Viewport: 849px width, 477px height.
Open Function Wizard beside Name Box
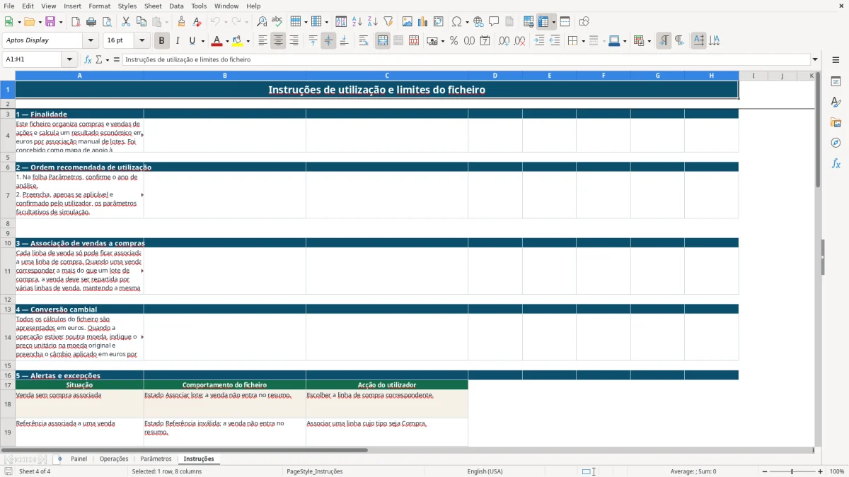coord(88,60)
